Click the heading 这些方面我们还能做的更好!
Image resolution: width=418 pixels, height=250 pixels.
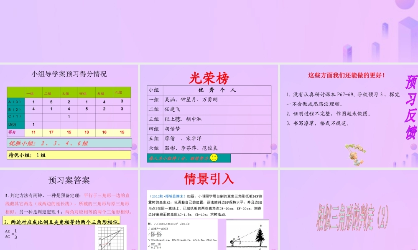(x=347, y=75)
